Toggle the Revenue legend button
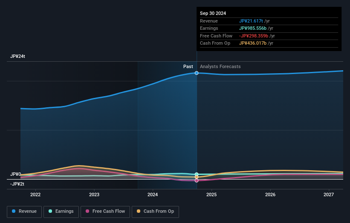 24,212
